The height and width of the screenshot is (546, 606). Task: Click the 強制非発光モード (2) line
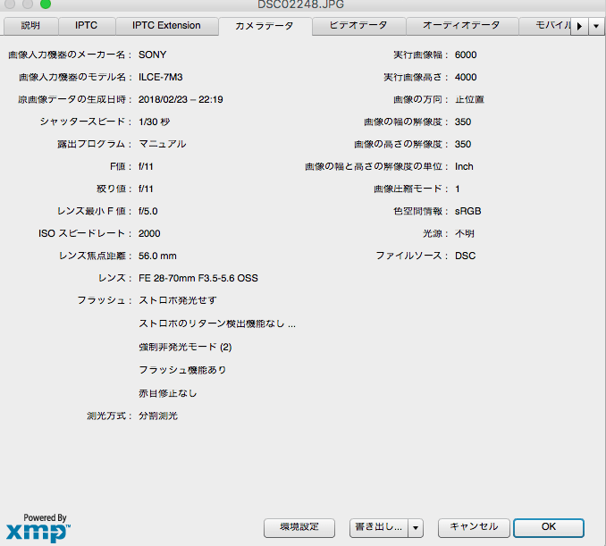tap(185, 347)
